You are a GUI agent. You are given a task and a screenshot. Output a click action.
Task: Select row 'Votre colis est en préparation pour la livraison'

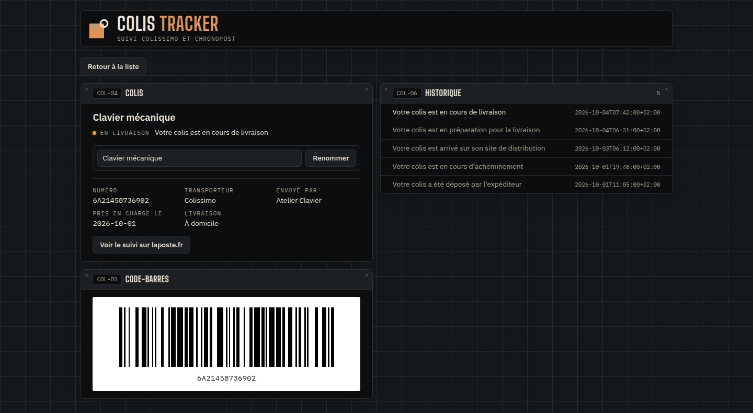coord(526,130)
